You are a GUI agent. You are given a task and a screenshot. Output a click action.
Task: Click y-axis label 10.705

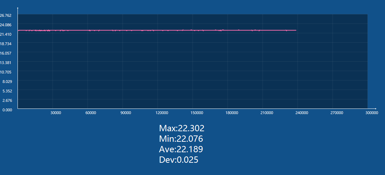pos(6,72)
